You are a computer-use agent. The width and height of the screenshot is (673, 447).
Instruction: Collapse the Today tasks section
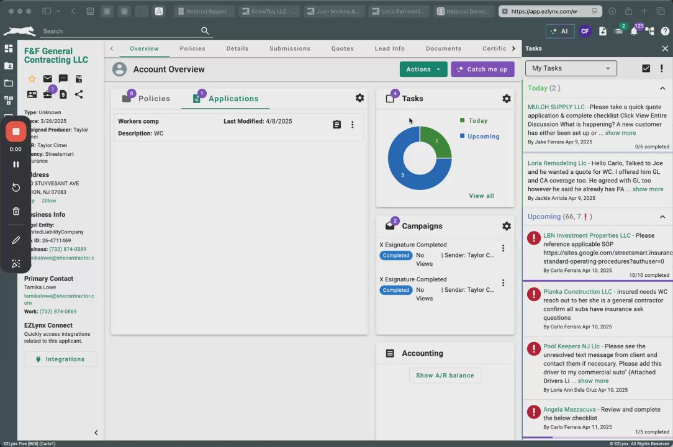pos(662,88)
